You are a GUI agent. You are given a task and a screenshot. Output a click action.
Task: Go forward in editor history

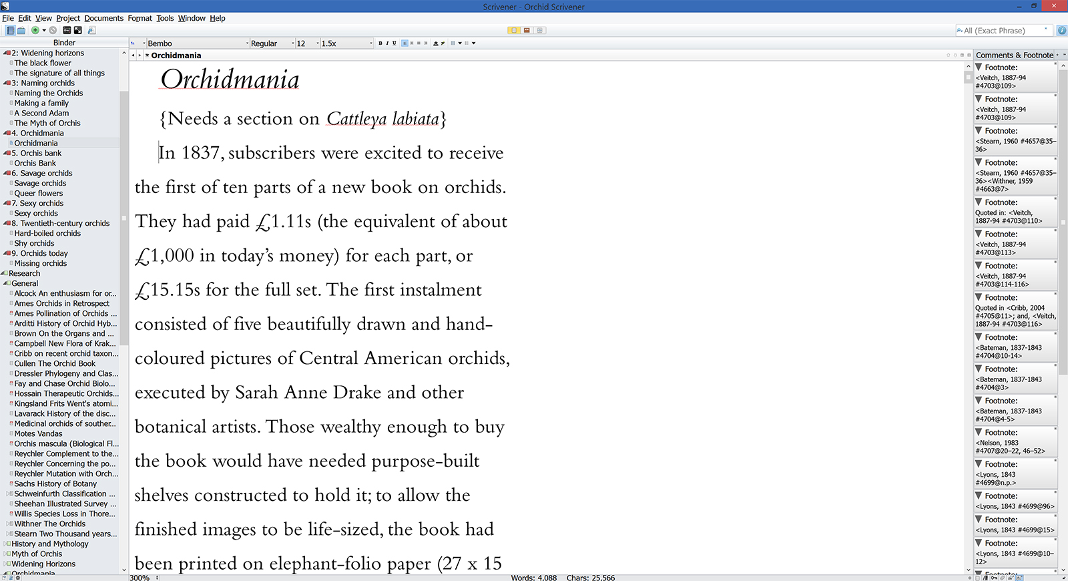[x=140, y=55]
